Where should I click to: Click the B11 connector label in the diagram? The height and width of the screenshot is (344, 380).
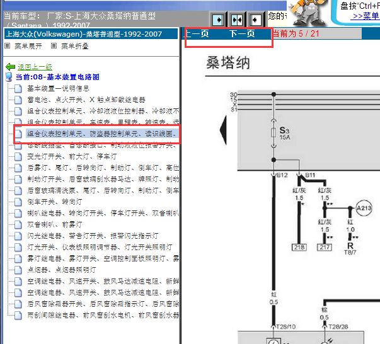[310, 175]
